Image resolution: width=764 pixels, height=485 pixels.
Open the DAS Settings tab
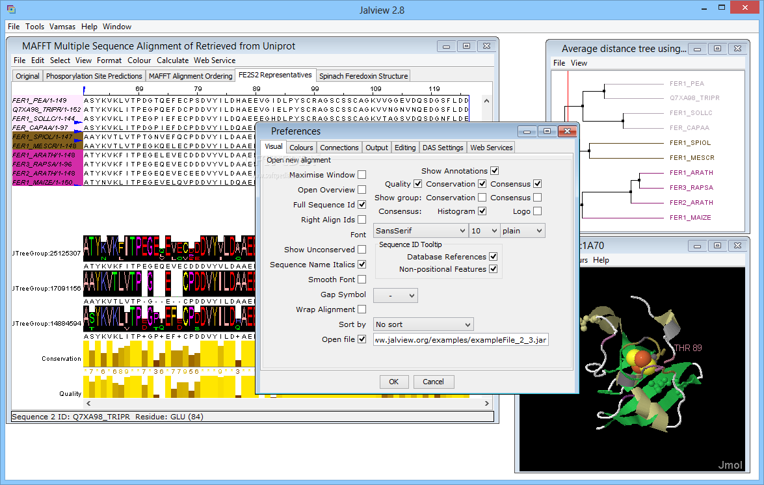[x=443, y=148]
